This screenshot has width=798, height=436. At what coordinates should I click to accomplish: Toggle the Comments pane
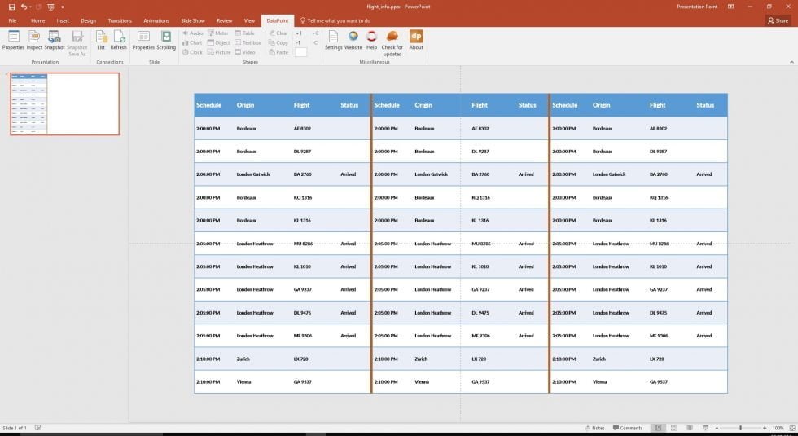coord(628,429)
